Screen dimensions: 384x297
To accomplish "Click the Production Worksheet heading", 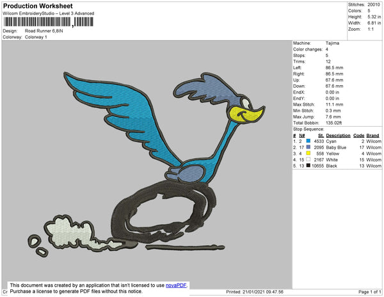I will 38,6.
